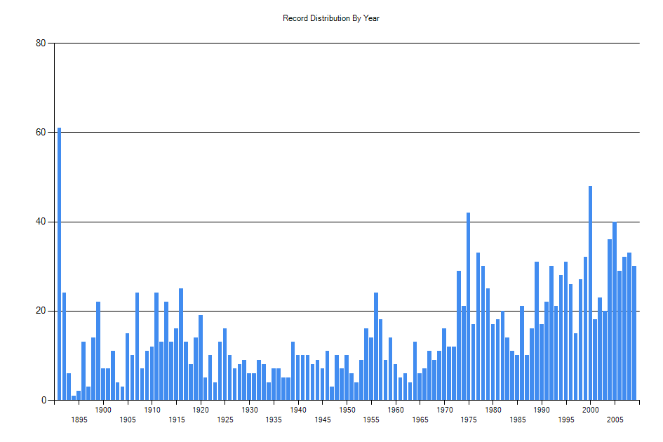Select the 2005 bar reaching 40
The image size is (663, 442).
point(615,311)
